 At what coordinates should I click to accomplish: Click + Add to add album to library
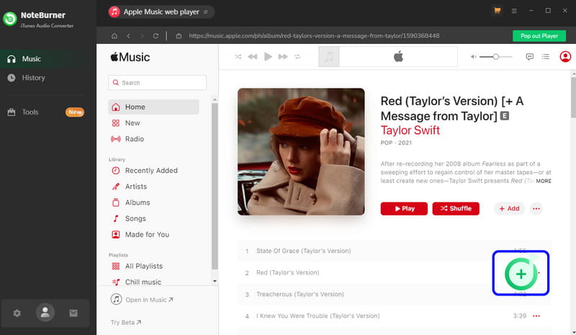point(509,208)
